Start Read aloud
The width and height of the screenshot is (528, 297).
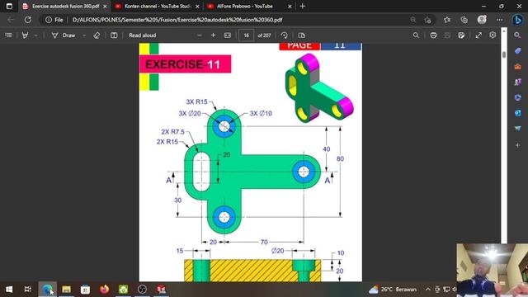(x=143, y=35)
